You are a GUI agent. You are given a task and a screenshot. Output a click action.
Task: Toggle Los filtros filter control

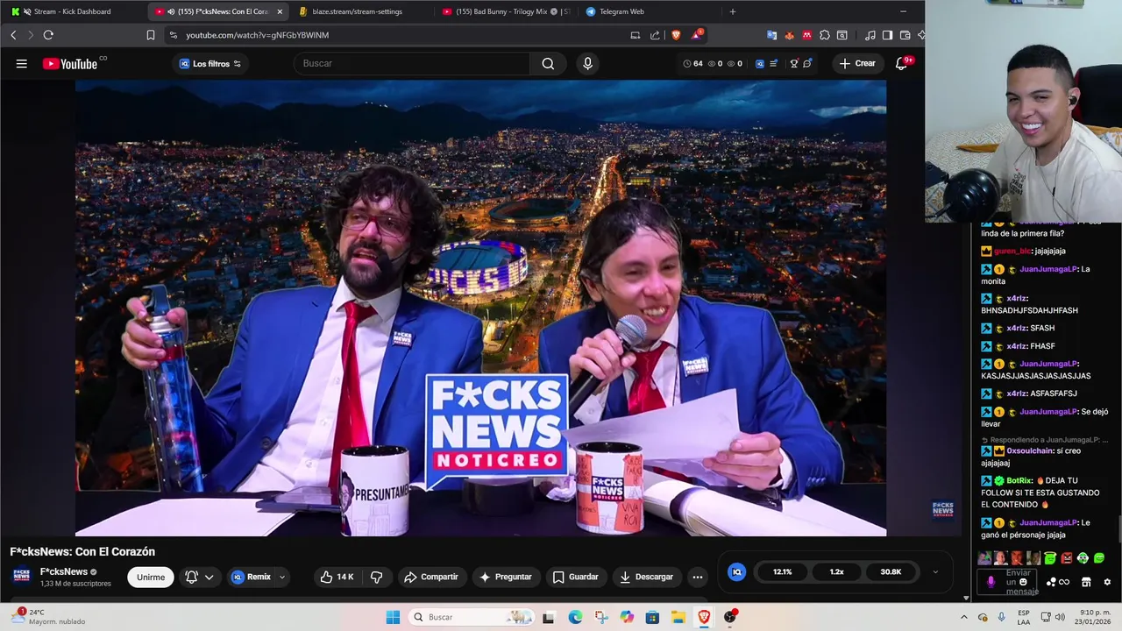click(x=210, y=63)
